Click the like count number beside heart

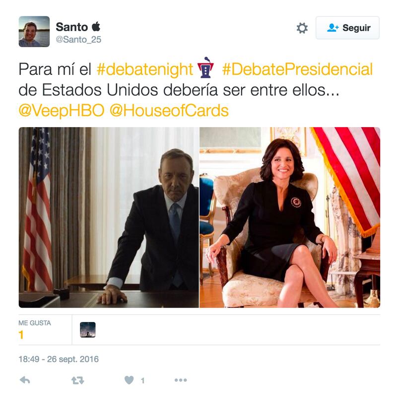[x=142, y=380]
